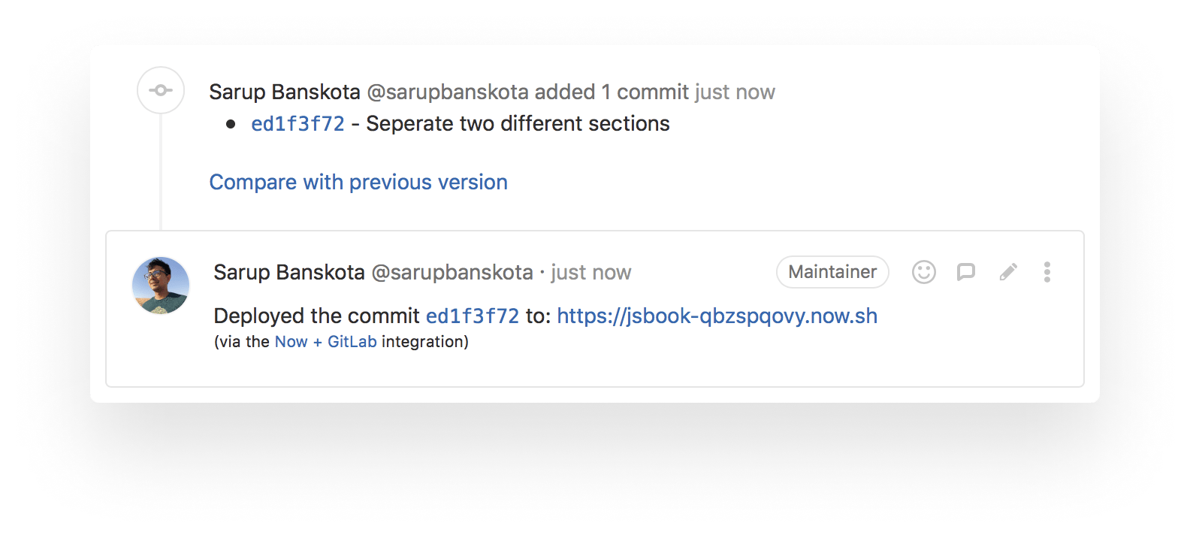Select the Maintainer role badge

tap(832, 272)
